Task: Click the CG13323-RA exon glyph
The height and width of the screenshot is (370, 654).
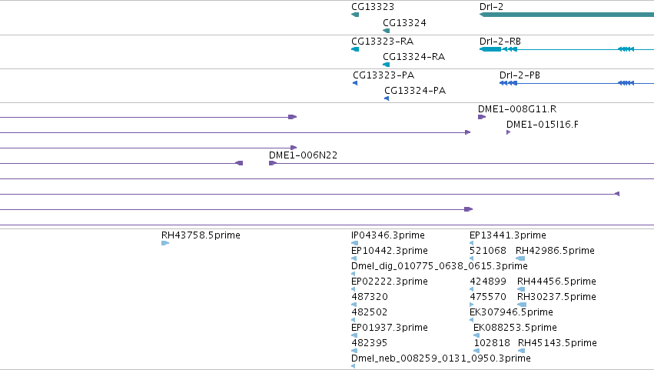Action: point(355,49)
